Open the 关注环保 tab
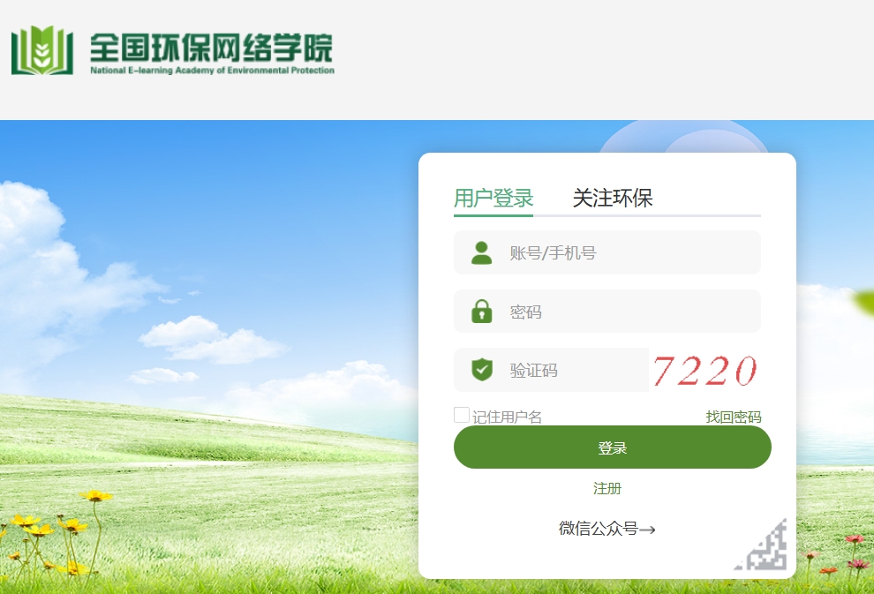The height and width of the screenshot is (594, 874). (612, 198)
